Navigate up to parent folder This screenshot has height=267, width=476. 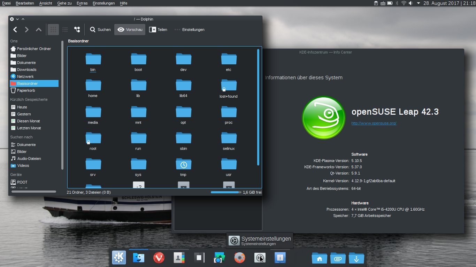click(39, 30)
